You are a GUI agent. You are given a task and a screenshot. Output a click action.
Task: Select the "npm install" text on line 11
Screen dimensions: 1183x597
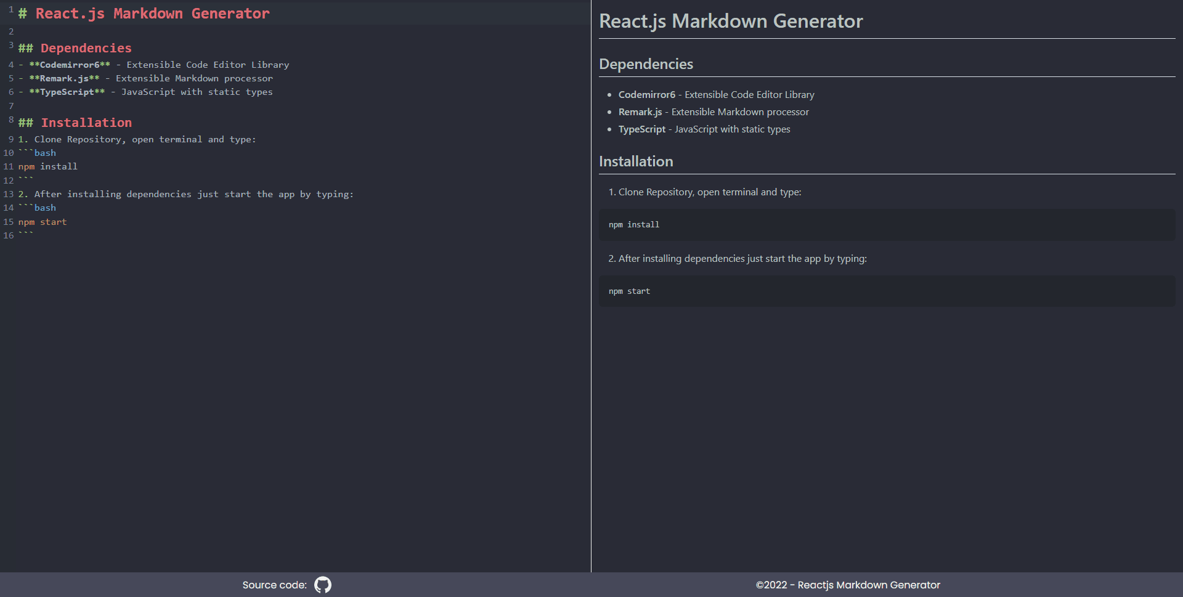point(47,166)
